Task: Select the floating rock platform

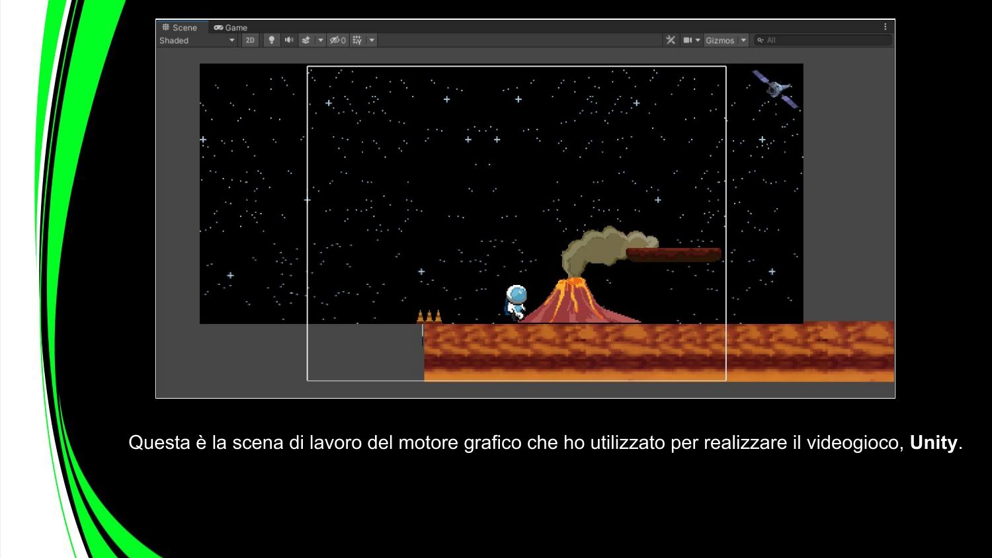Action: click(673, 255)
